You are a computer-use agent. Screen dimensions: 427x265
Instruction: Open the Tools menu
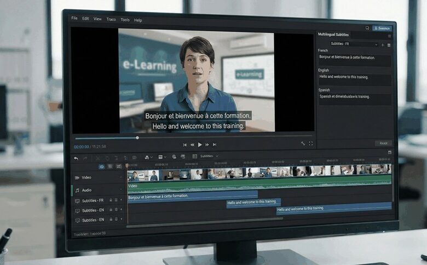(125, 20)
